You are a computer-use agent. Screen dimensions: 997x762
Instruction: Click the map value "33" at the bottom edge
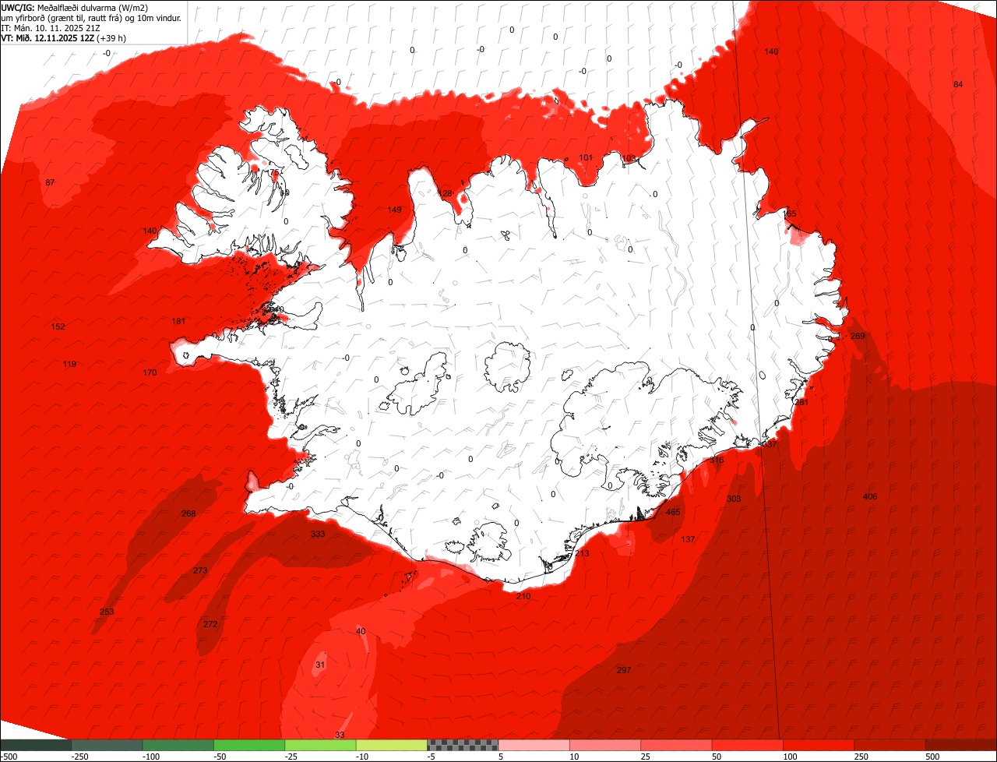[340, 735]
